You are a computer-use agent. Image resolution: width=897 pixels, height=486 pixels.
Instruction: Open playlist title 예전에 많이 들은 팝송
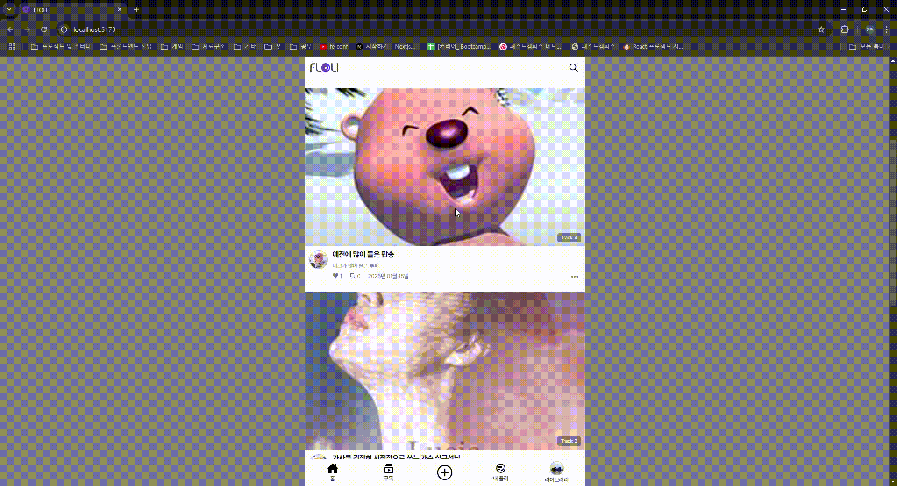pos(363,254)
